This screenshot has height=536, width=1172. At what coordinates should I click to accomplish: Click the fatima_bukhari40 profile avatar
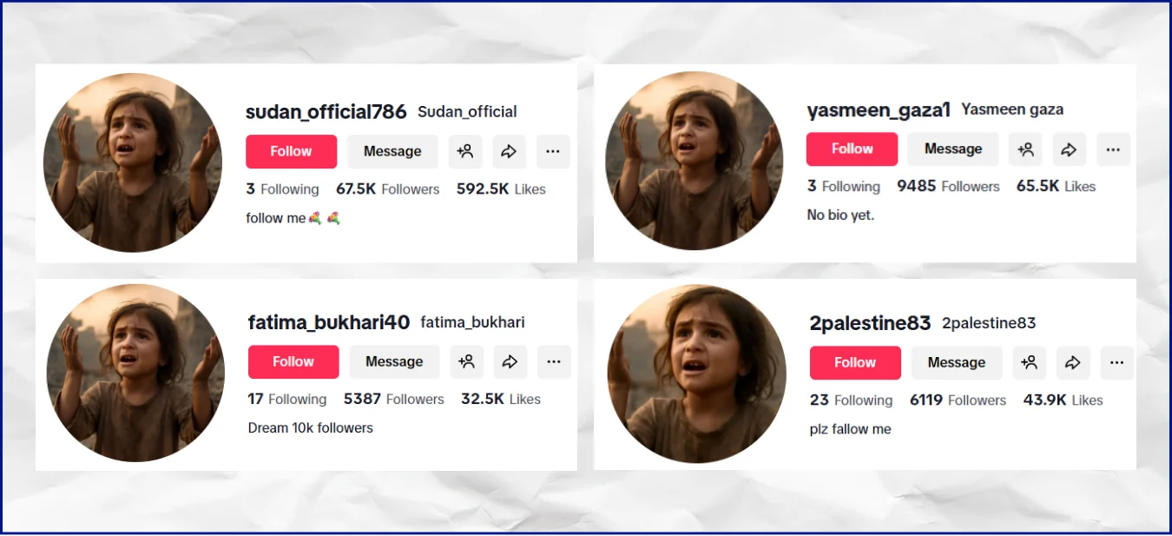pos(135,373)
